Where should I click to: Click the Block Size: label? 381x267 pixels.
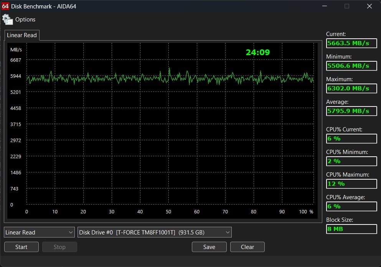tap(340, 220)
